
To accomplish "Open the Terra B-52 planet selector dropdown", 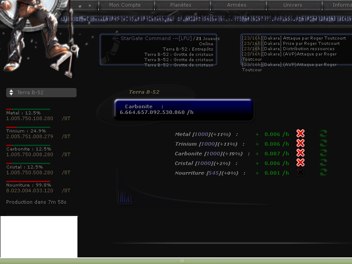I will pos(41,92).
